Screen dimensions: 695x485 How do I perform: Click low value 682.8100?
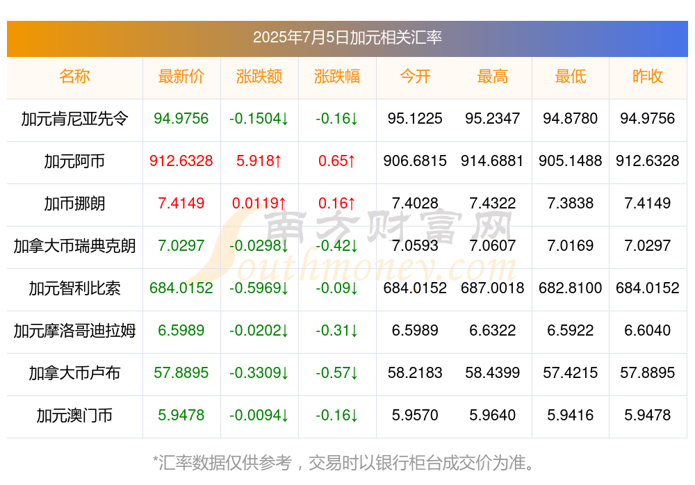coord(571,288)
